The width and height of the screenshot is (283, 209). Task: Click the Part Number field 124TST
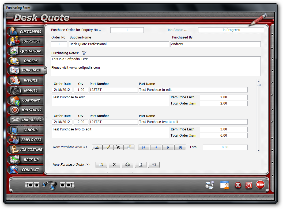click(x=113, y=122)
